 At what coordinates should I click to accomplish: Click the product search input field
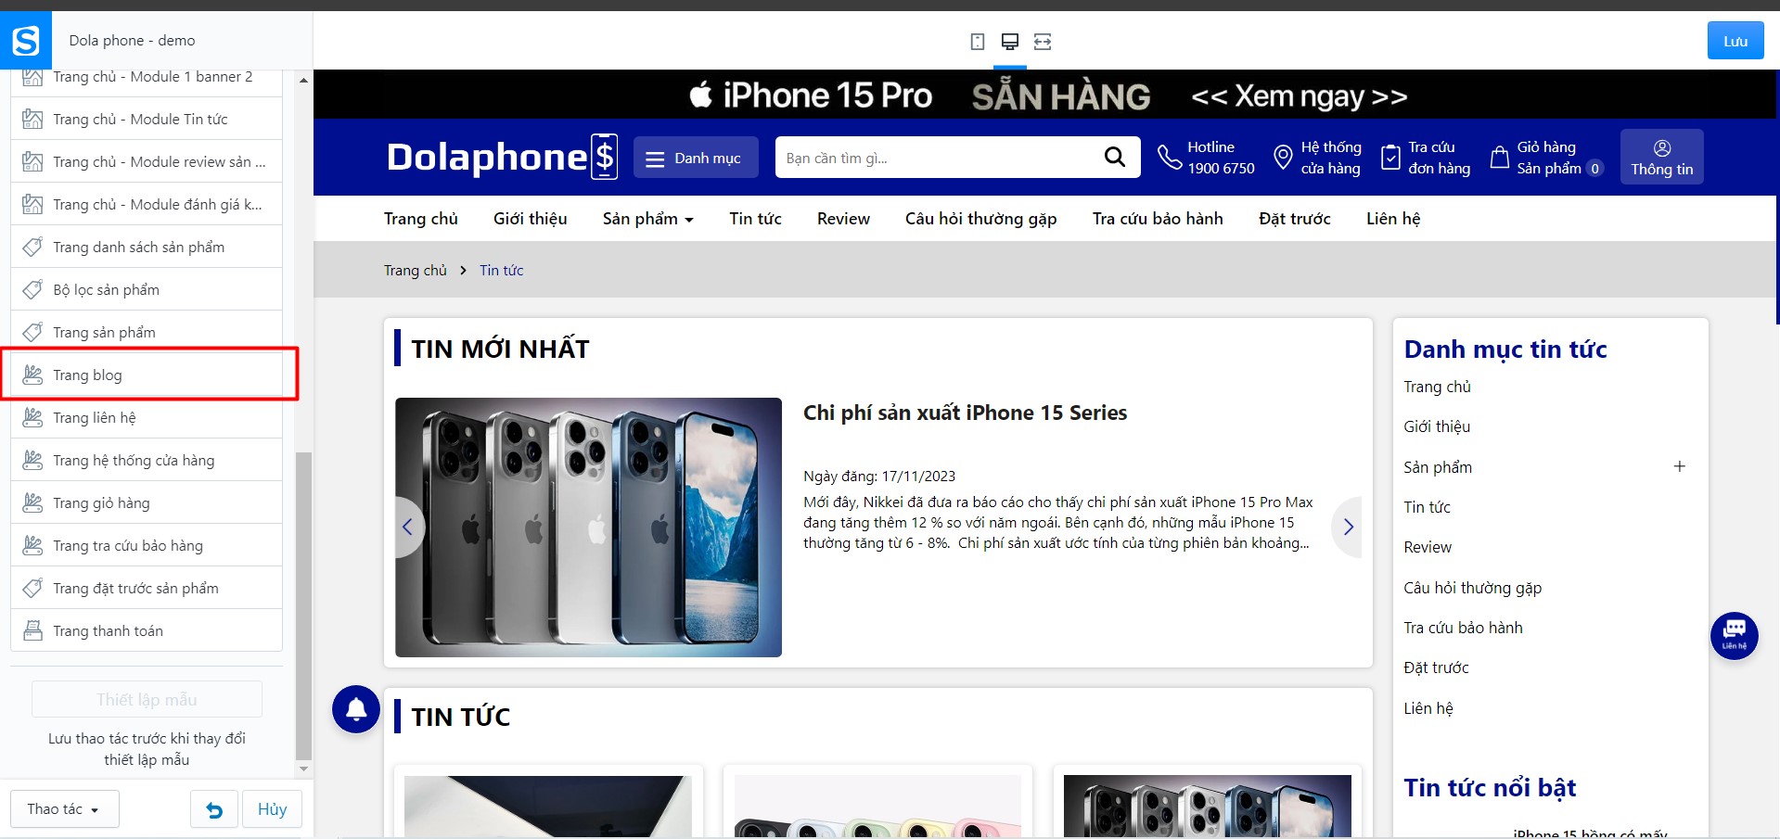pos(937,158)
